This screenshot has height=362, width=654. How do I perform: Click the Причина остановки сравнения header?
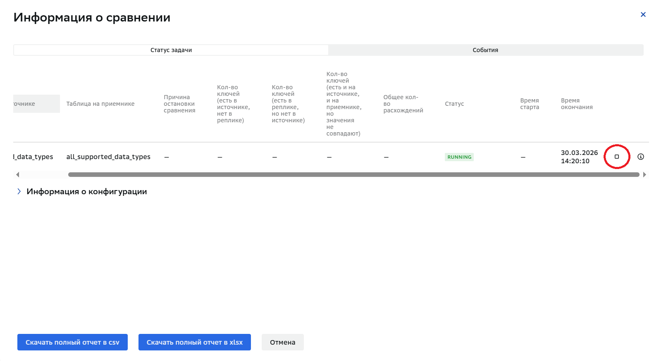click(x=179, y=104)
